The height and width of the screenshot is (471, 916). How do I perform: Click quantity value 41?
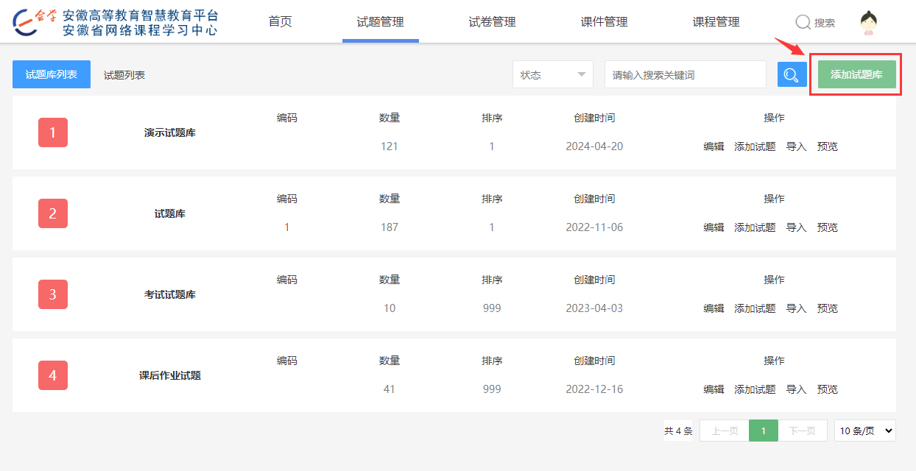point(390,389)
